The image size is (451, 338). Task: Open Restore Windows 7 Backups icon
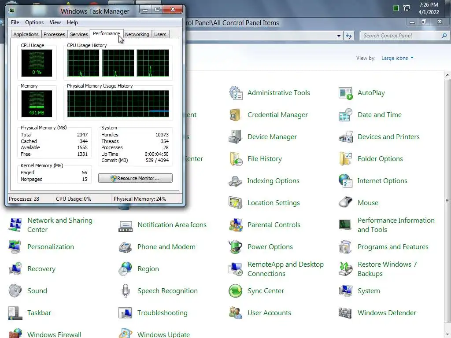coord(345,269)
